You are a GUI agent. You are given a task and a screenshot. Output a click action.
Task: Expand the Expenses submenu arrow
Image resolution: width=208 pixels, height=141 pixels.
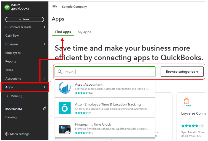click(44, 44)
